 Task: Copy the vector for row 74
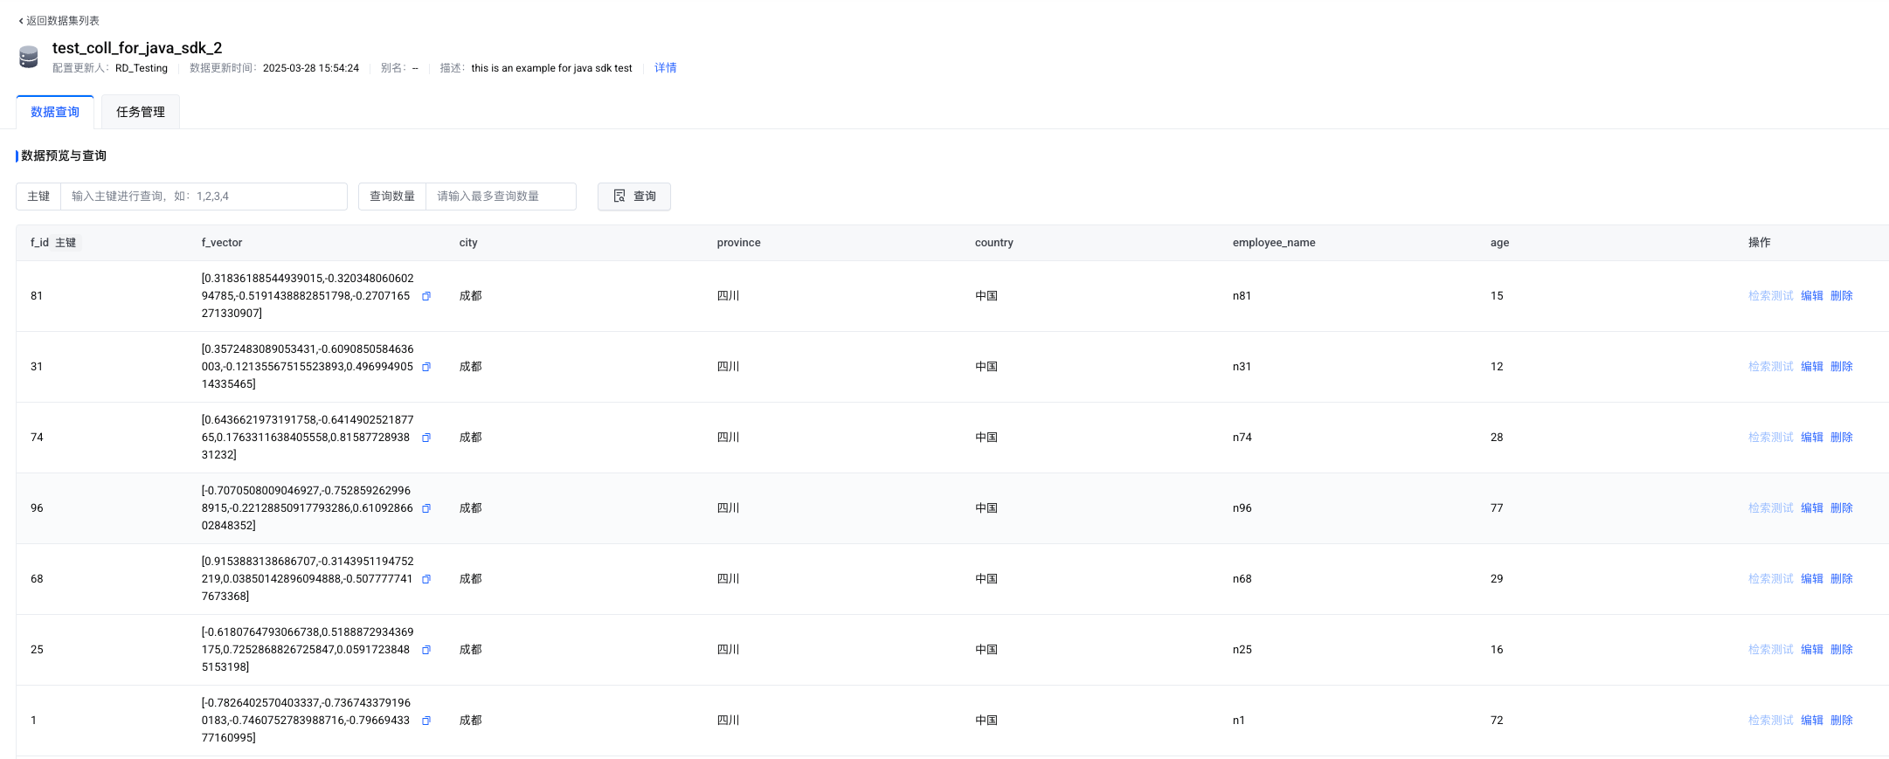(x=426, y=438)
